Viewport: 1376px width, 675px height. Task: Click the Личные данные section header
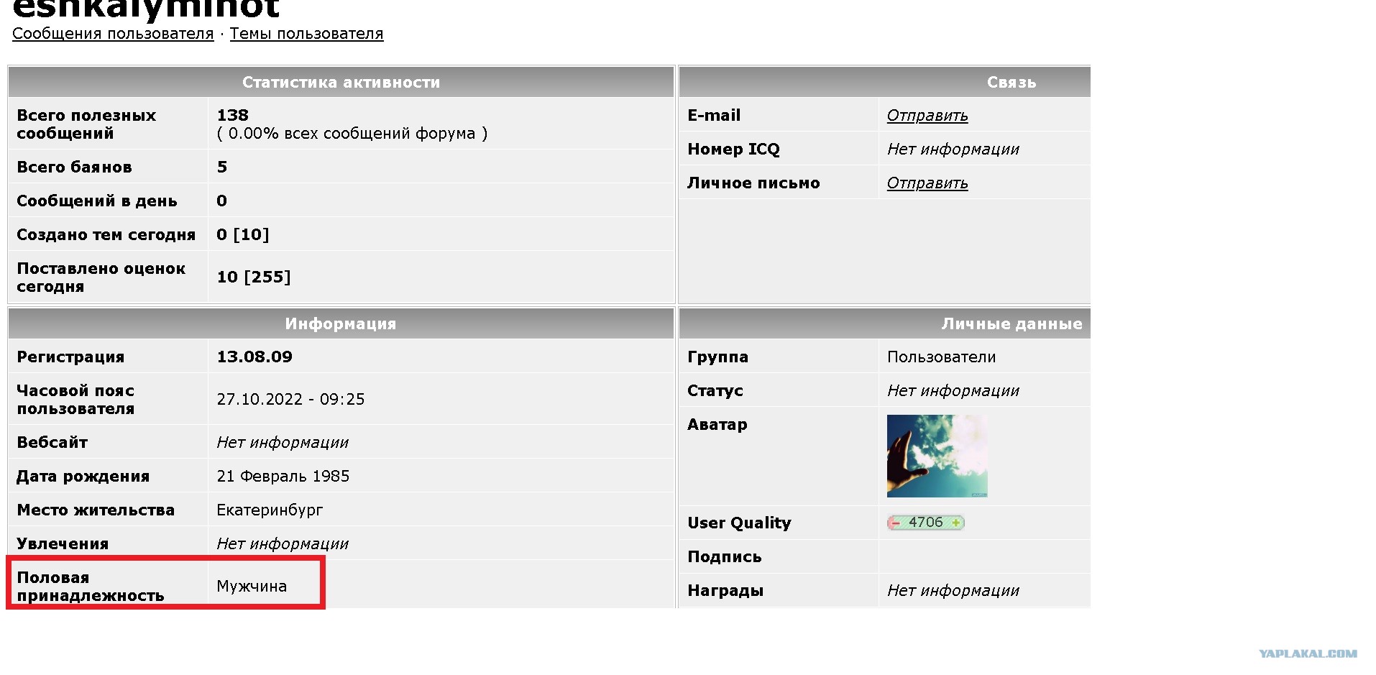pos(884,323)
